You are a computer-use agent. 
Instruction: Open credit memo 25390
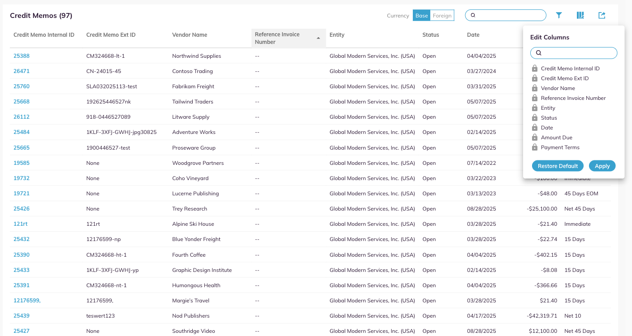[x=22, y=255]
